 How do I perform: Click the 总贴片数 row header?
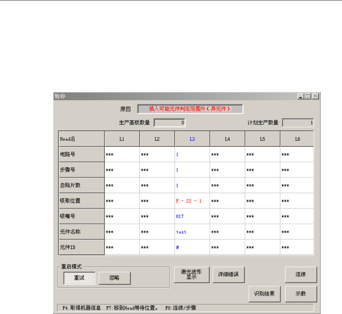coord(82,186)
